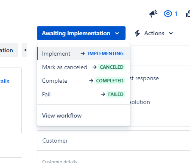Click the IMPLEMENTING status lozenge
This screenshot has width=190, height=163.
coord(106,53)
